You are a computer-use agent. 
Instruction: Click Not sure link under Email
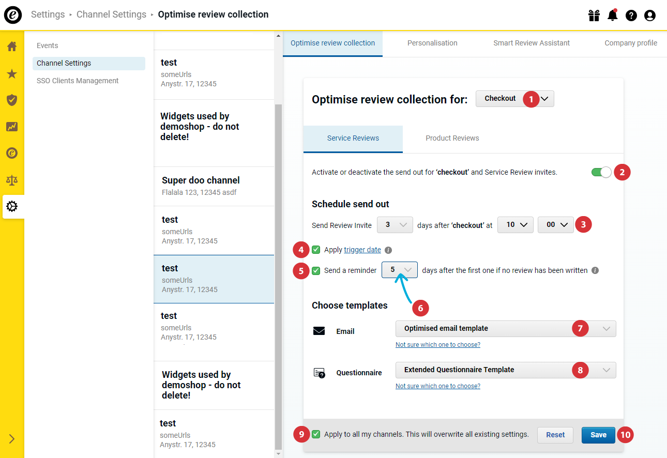[x=438, y=345]
